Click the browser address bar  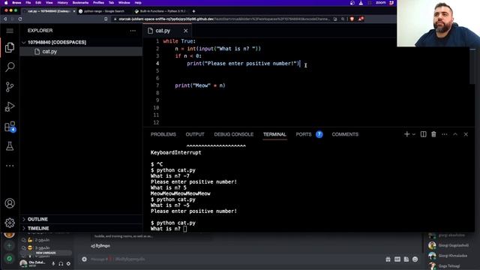tap(223, 19)
